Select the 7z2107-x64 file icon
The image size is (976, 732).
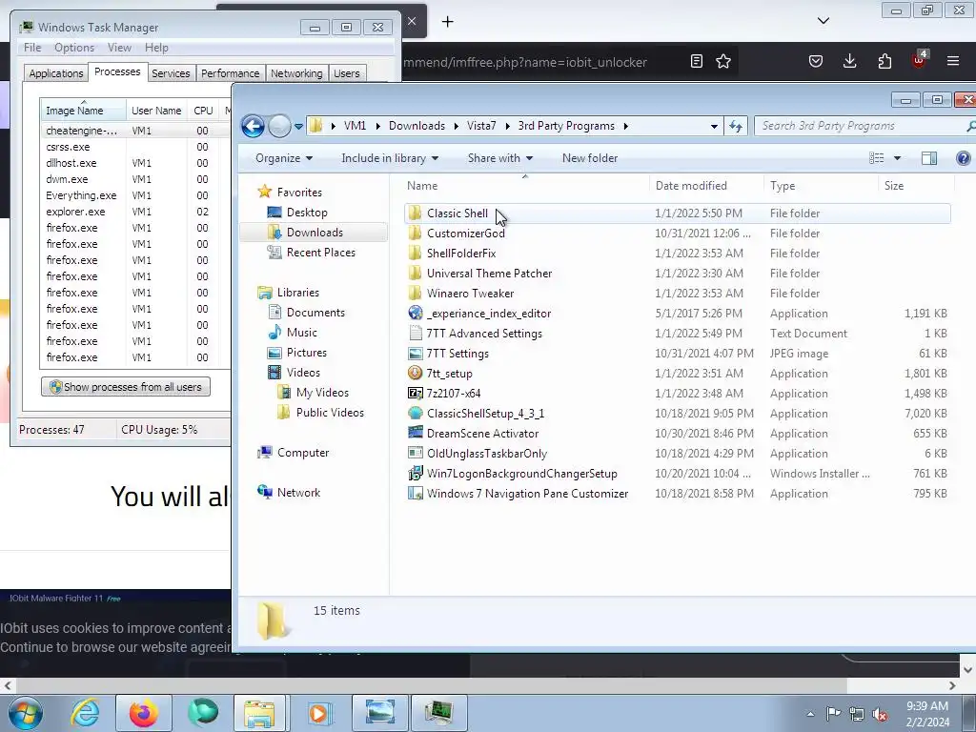pos(416,394)
